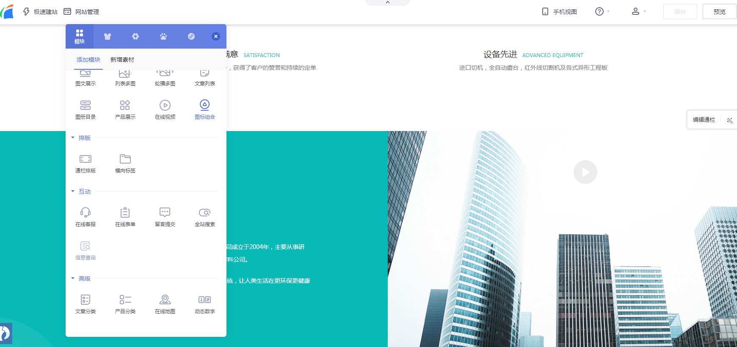737x347 pixels.
Task: Open the 网站管理 menu
Action: pyautogui.click(x=81, y=12)
